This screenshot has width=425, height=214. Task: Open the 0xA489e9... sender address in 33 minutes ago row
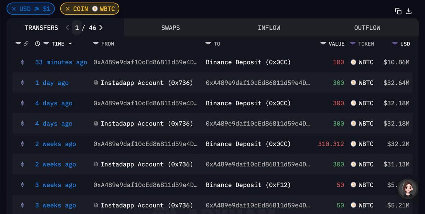pyautogui.click(x=146, y=62)
